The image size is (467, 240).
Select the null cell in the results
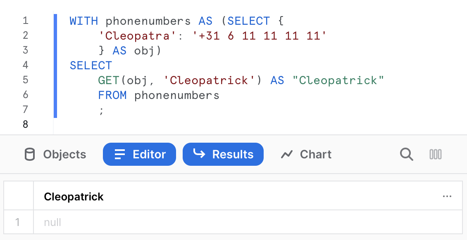pos(53,222)
